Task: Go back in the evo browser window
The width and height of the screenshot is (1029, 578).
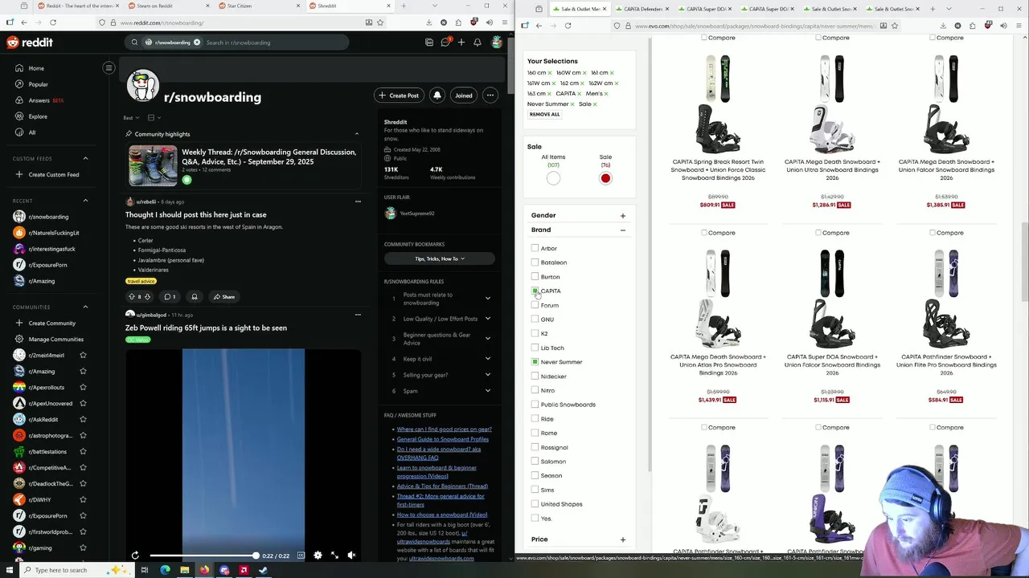Action: [x=539, y=26]
